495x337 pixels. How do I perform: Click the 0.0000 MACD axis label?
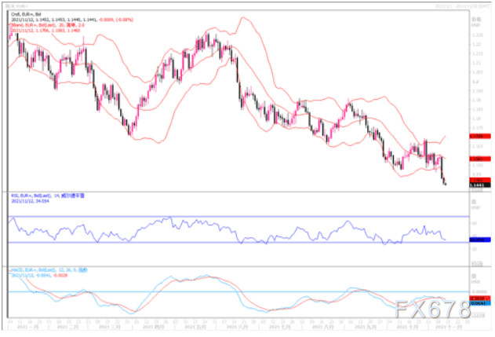click(x=479, y=291)
